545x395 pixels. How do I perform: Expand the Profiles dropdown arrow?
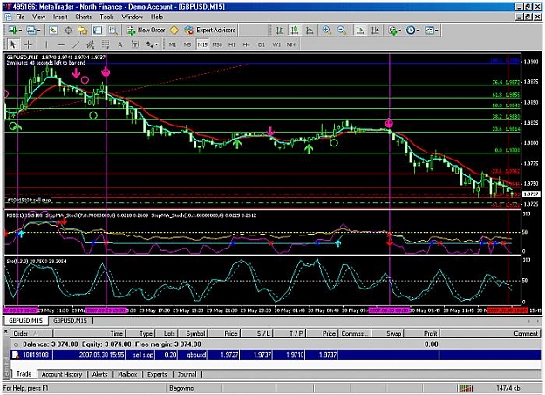38,31
